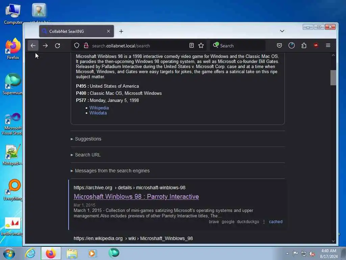
Task: Click the uBlock Origin toolbar icon
Action: [316, 45]
